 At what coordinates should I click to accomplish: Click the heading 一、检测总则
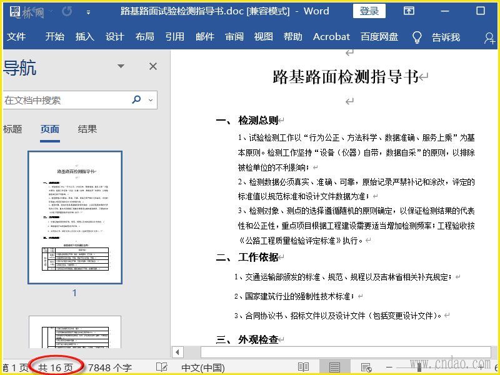pyautogui.click(x=247, y=120)
